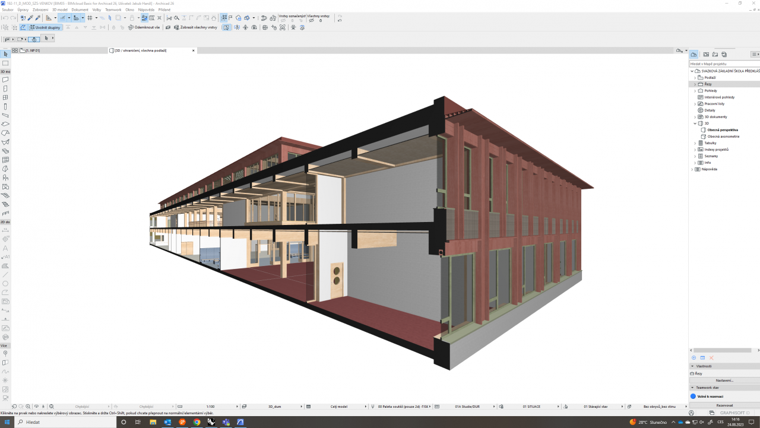Click the View Map icon in Navigator

click(706, 54)
